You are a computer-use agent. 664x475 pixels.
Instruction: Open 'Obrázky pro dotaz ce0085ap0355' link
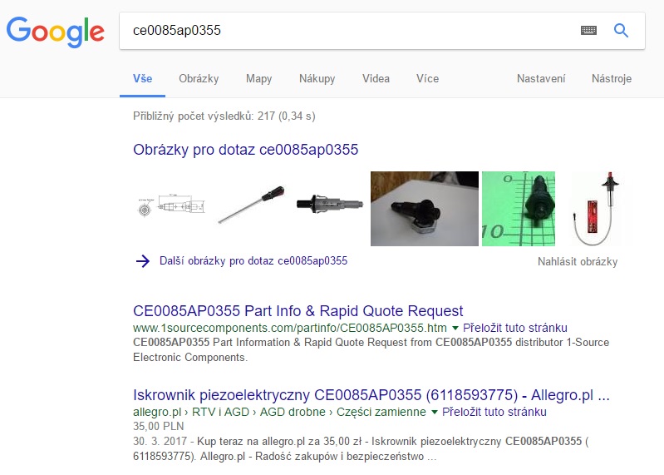tap(246, 150)
